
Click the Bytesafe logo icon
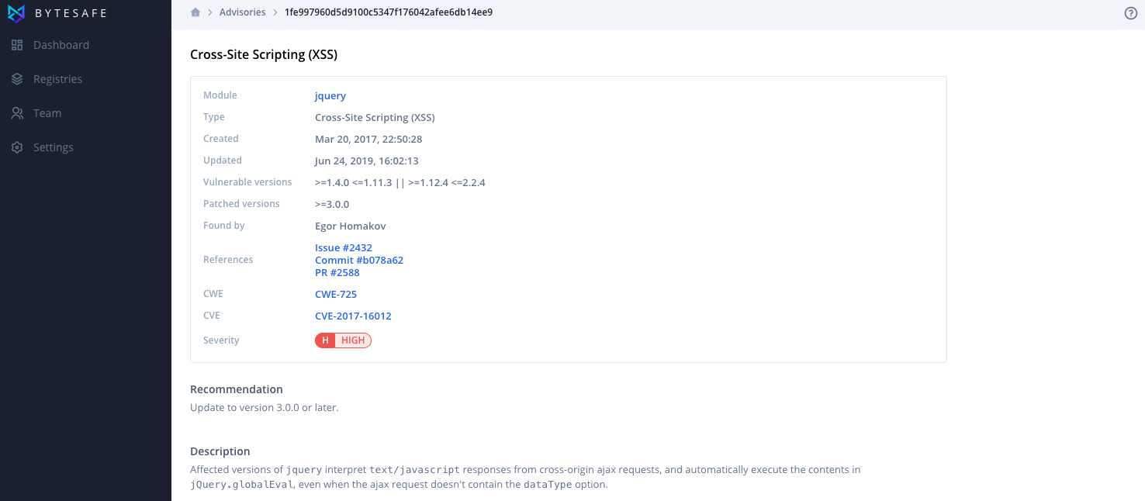(x=17, y=13)
